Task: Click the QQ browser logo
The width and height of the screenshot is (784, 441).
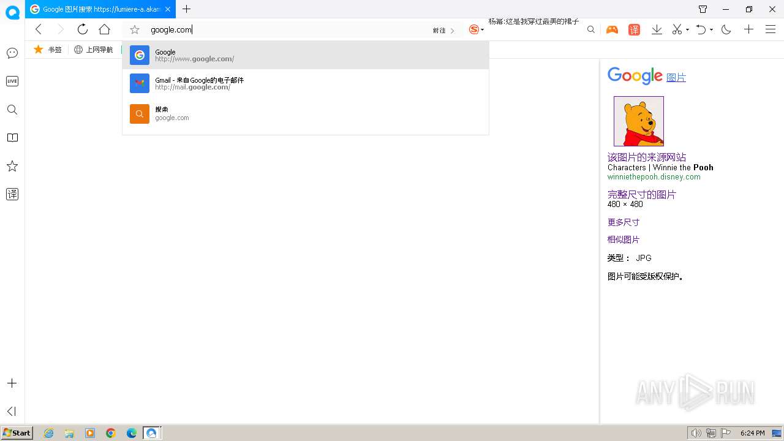Action: tap(12, 12)
